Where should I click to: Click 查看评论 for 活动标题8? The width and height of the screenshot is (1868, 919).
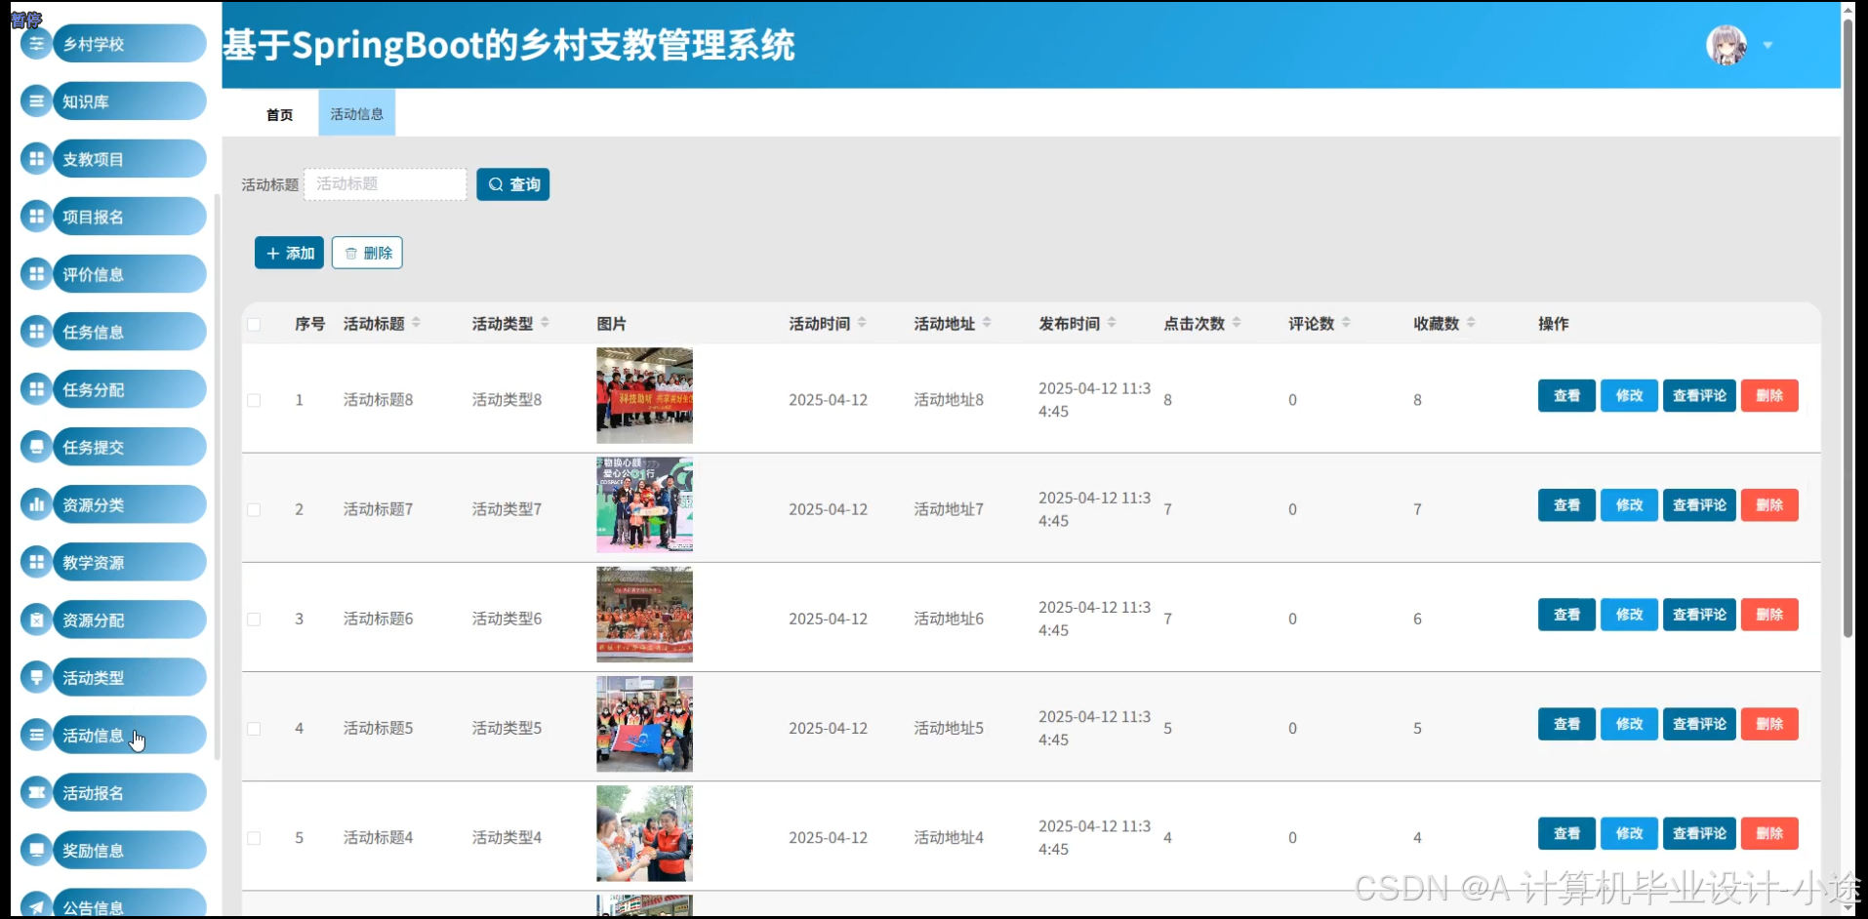[x=1699, y=396]
